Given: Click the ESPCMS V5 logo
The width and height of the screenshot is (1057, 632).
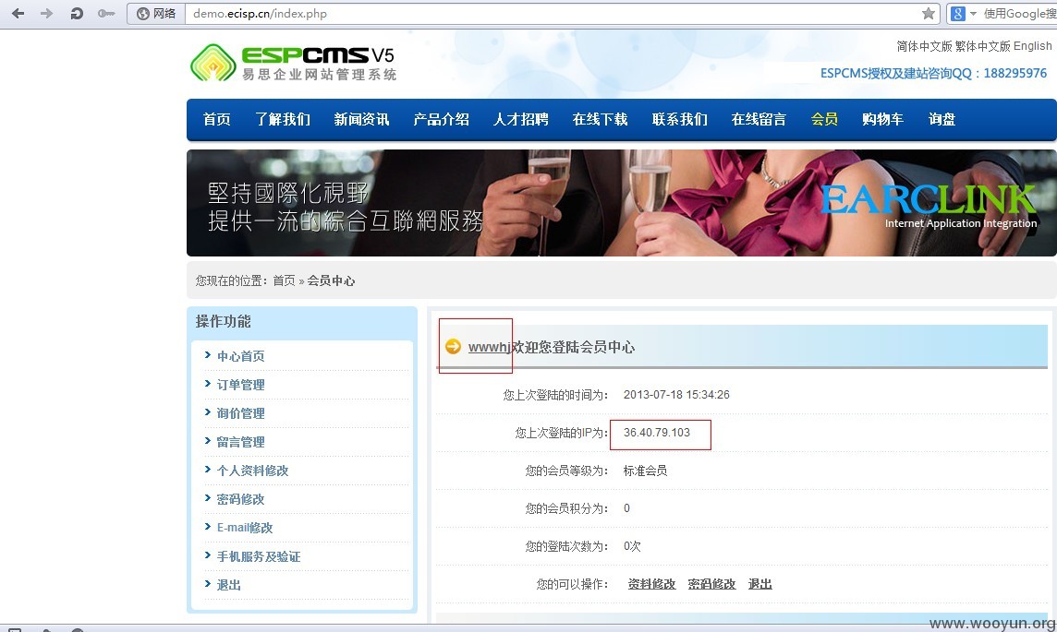Looking at the screenshot, I should [x=293, y=62].
